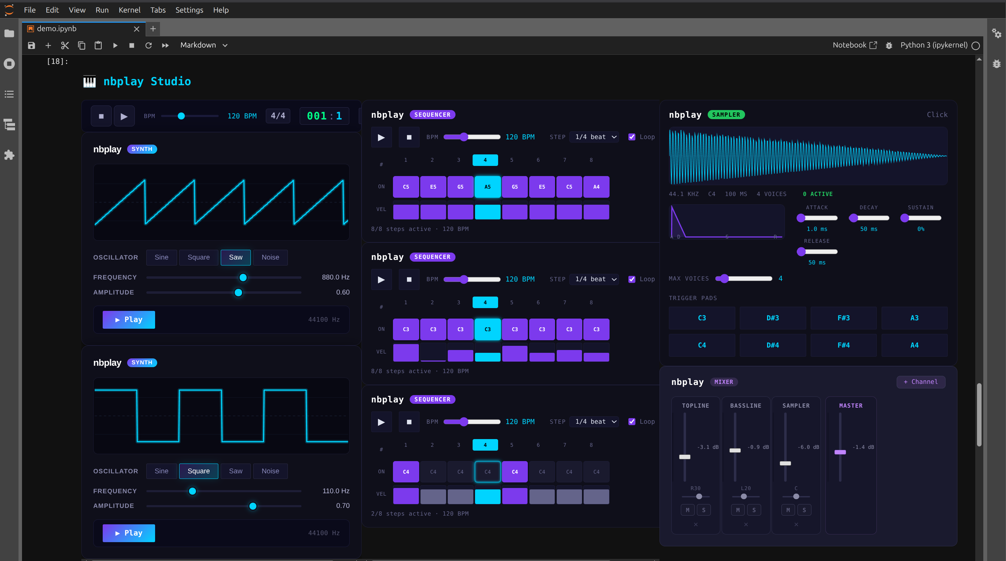Open the extension manager puzzle icon
This screenshot has width=1006, height=561.
click(9, 155)
